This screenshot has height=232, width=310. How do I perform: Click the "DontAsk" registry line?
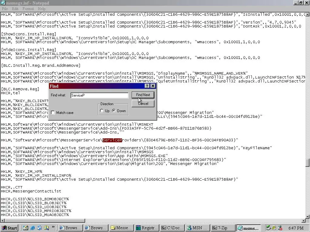tap(151, 26)
